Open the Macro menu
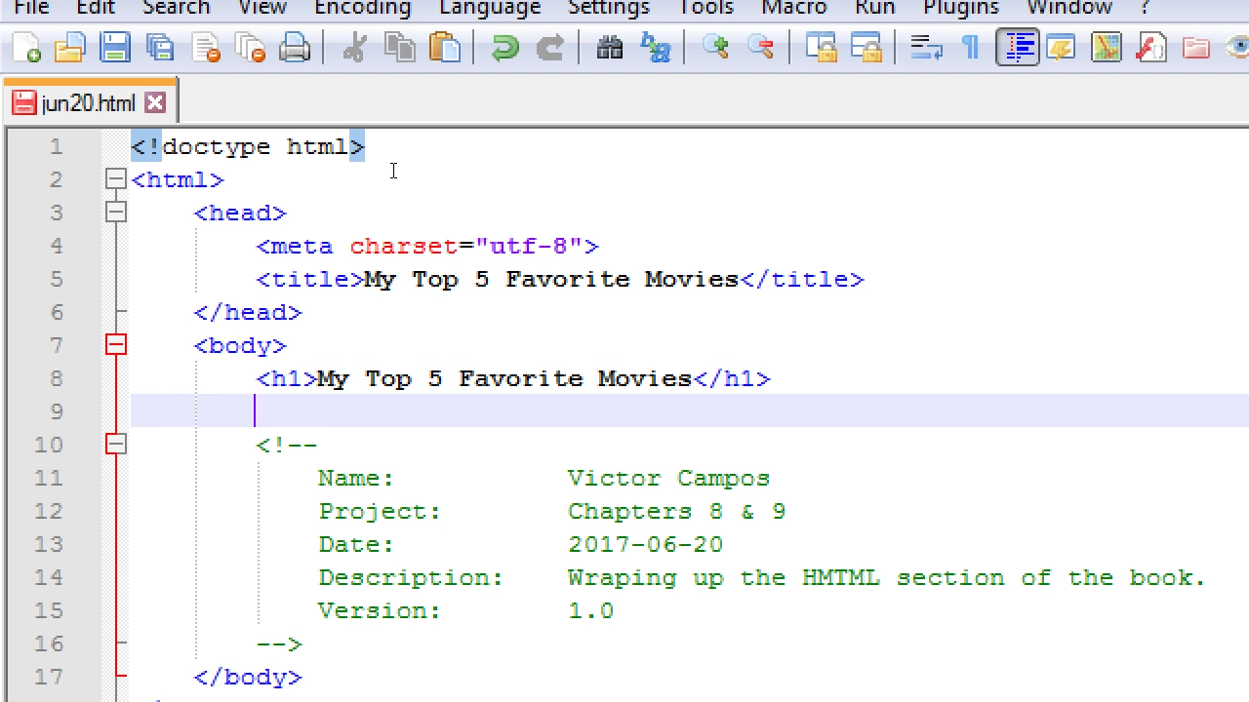 pyautogui.click(x=794, y=8)
